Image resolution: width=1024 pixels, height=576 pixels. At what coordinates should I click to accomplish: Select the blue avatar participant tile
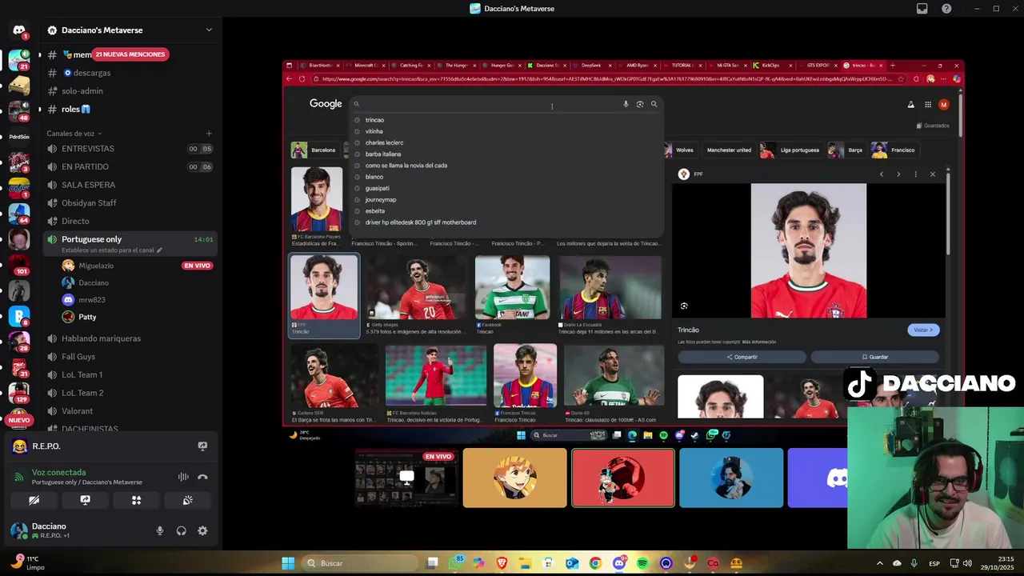point(731,478)
